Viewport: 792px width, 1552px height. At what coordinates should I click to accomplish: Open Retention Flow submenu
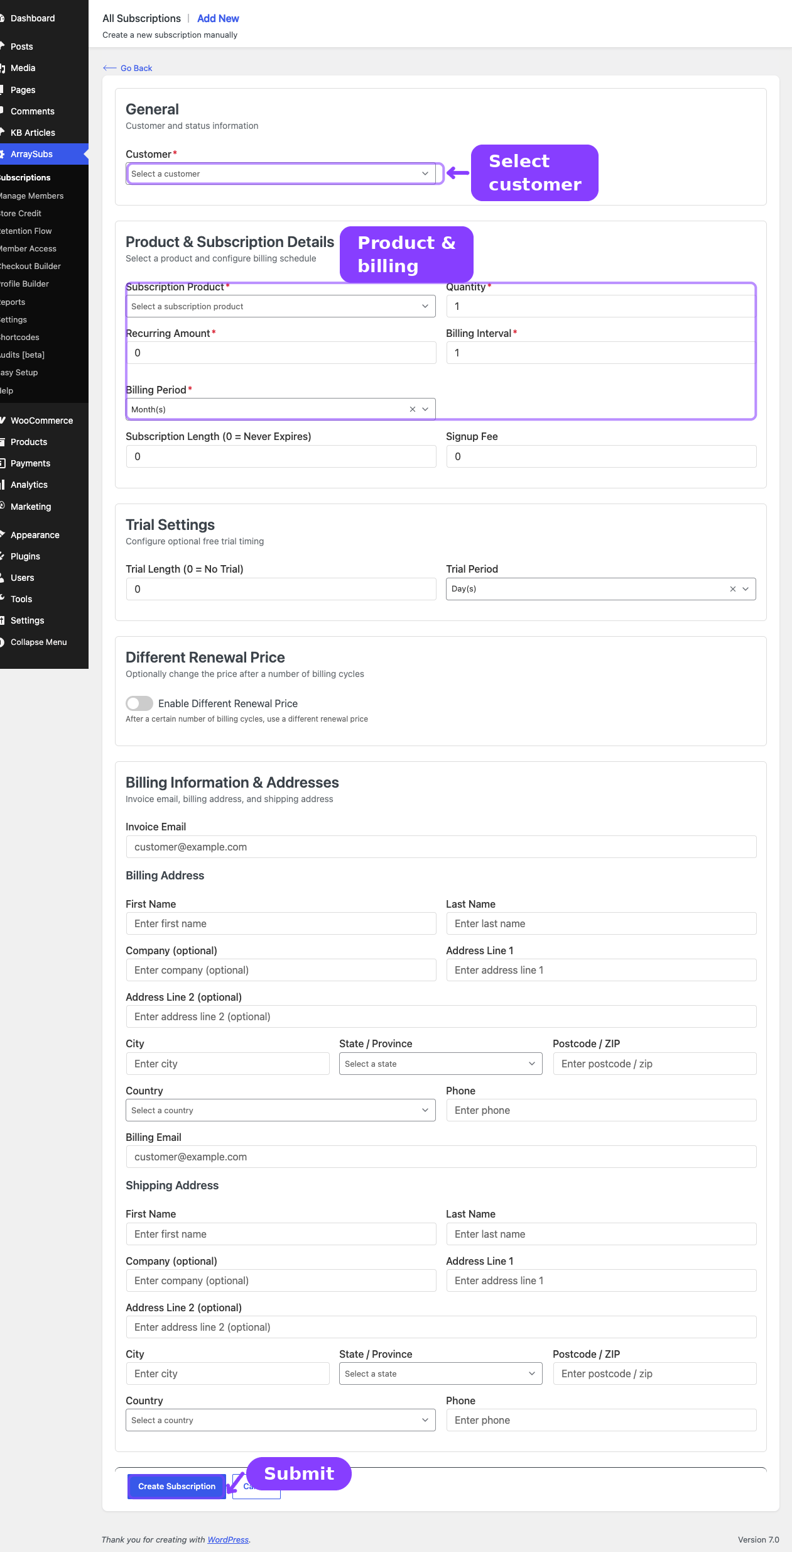(26, 231)
